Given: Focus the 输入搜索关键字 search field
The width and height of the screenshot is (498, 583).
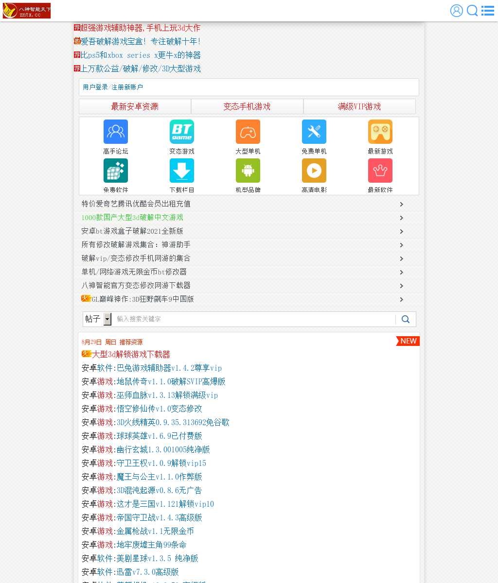Looking at the screenshot, I should pyautogui.click(x=254, y=319).
